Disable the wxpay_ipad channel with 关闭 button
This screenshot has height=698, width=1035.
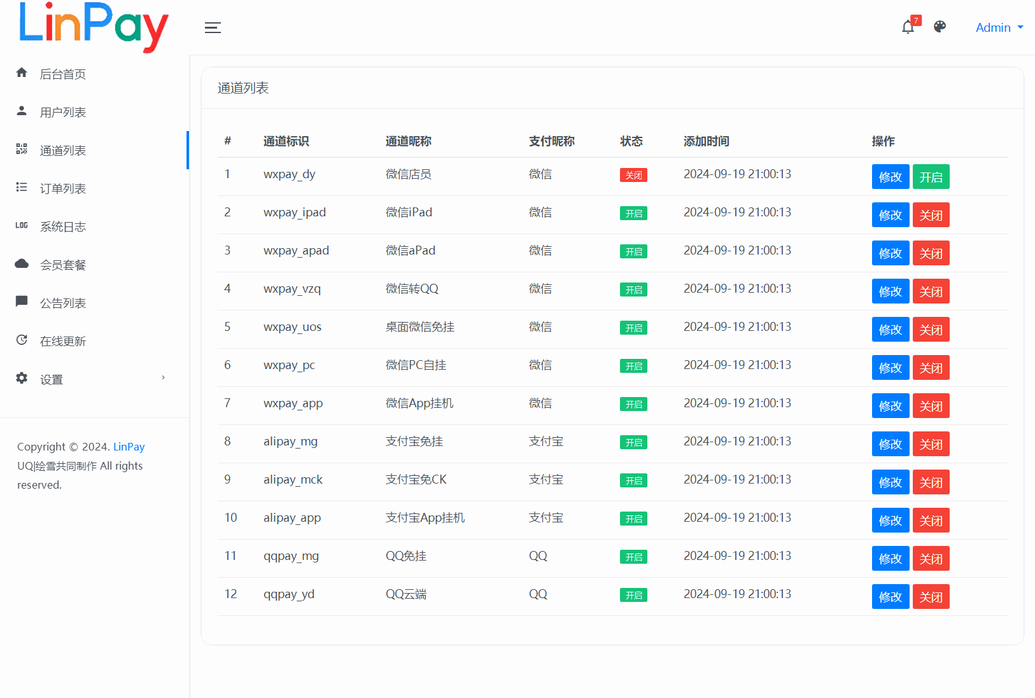click(931, 215)
